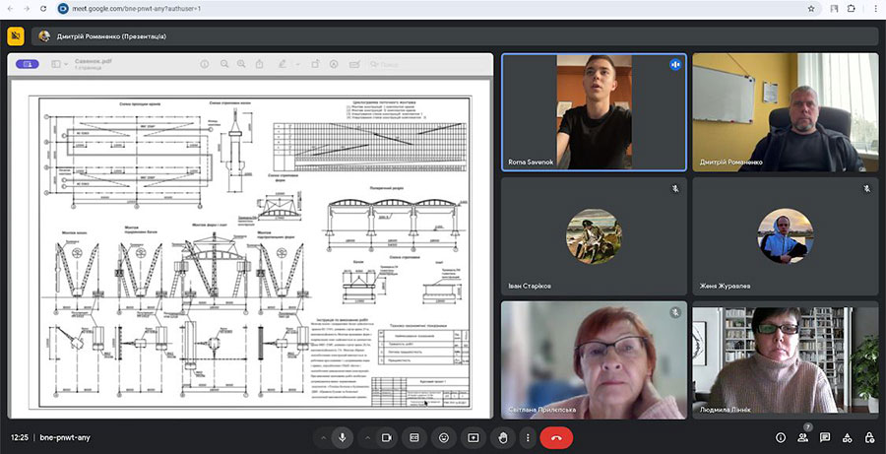Open host controls lock icon
The image size is (886, 454).
869,437
